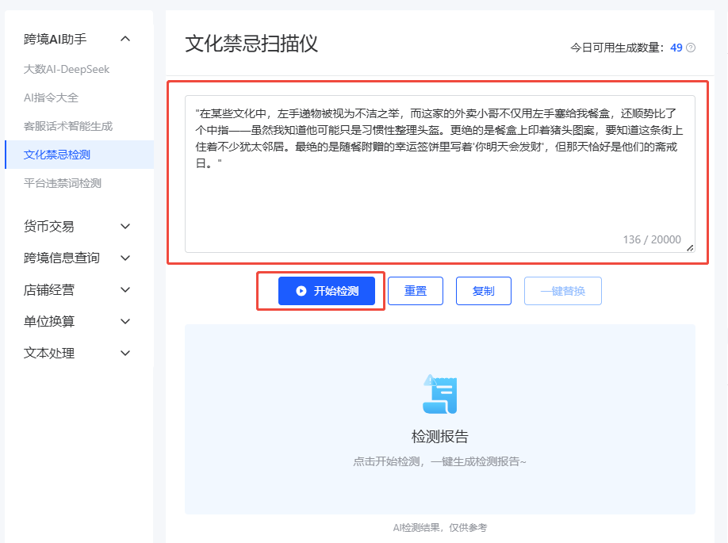
Task: Click the 点击开始检测 hint text
Action: tap(439, 461)
